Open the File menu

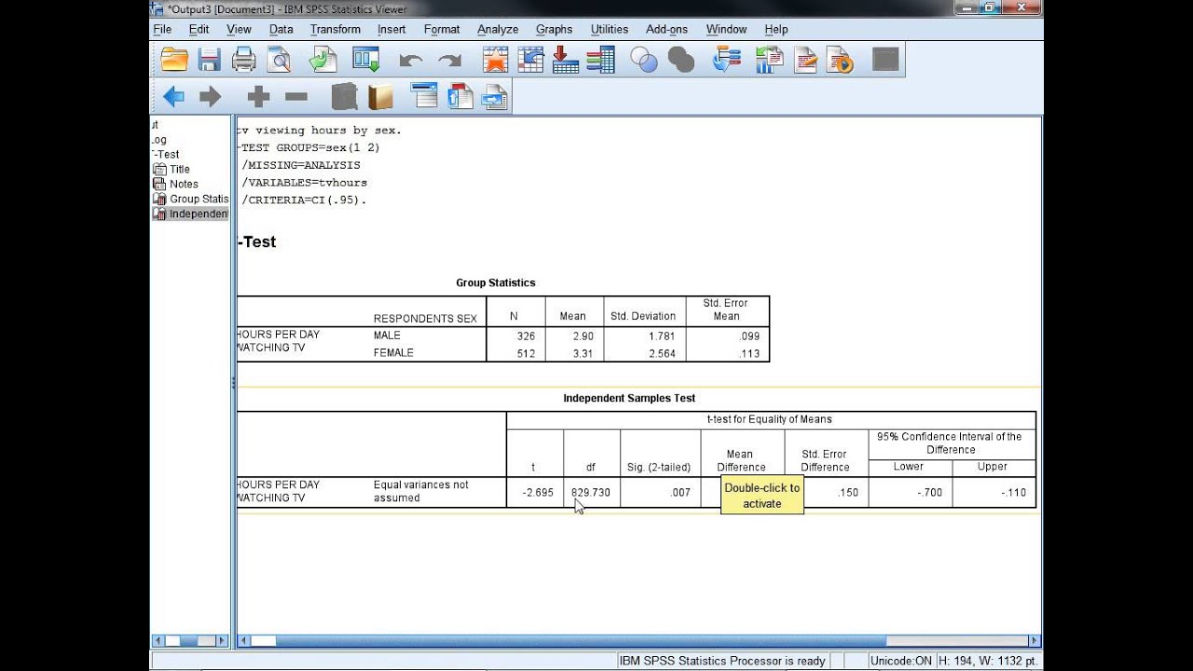162,29
